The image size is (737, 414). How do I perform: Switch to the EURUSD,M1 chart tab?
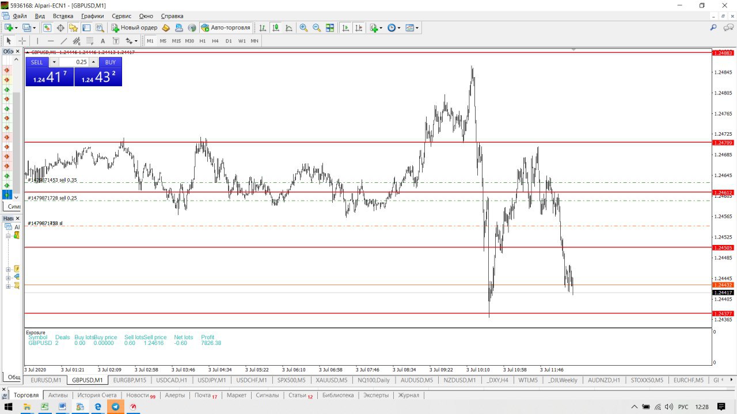point(46,380)
